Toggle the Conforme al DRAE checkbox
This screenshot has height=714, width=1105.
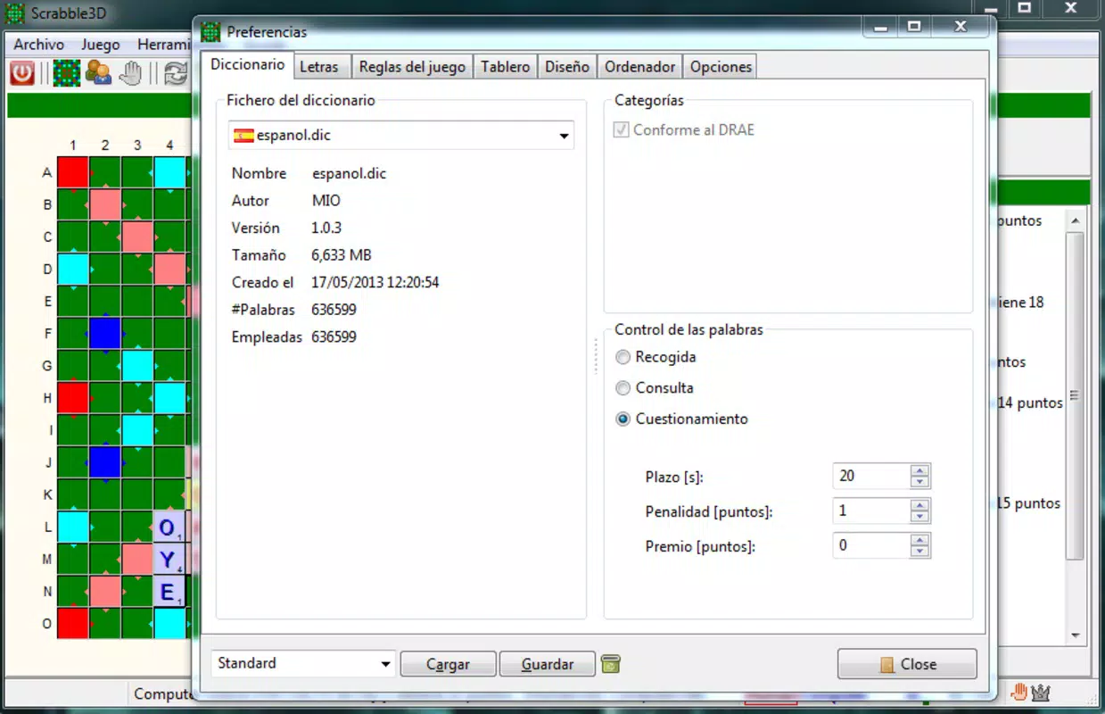(622, 129)
